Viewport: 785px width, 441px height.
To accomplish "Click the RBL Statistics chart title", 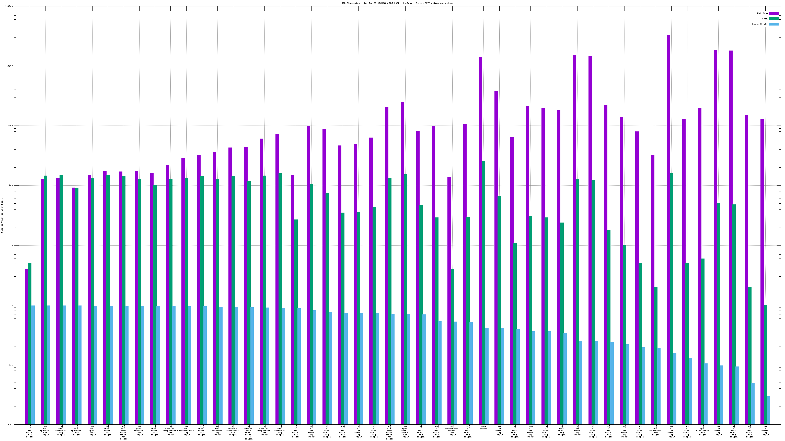I will point(397,3).
